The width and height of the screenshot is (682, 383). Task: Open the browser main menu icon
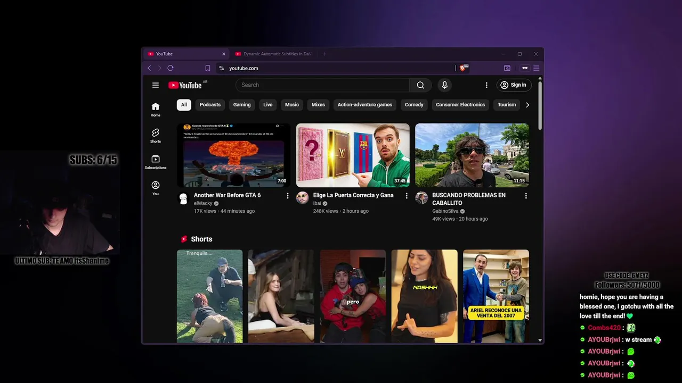537,68
